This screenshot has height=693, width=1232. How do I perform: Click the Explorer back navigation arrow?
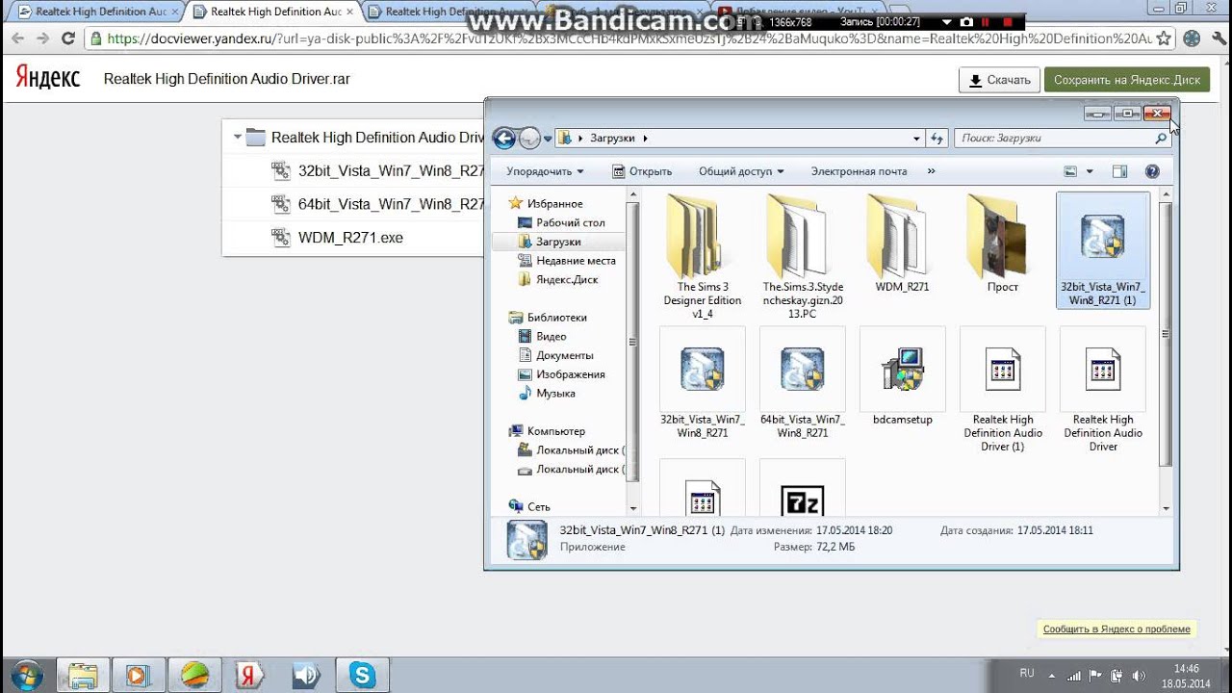(504, 138)
